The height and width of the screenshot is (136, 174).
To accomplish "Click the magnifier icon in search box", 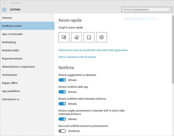I will tap(169, 10).
